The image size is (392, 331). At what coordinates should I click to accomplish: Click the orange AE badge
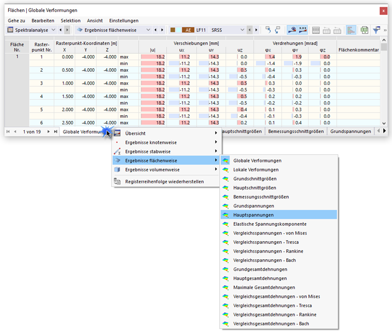[188, 30]
